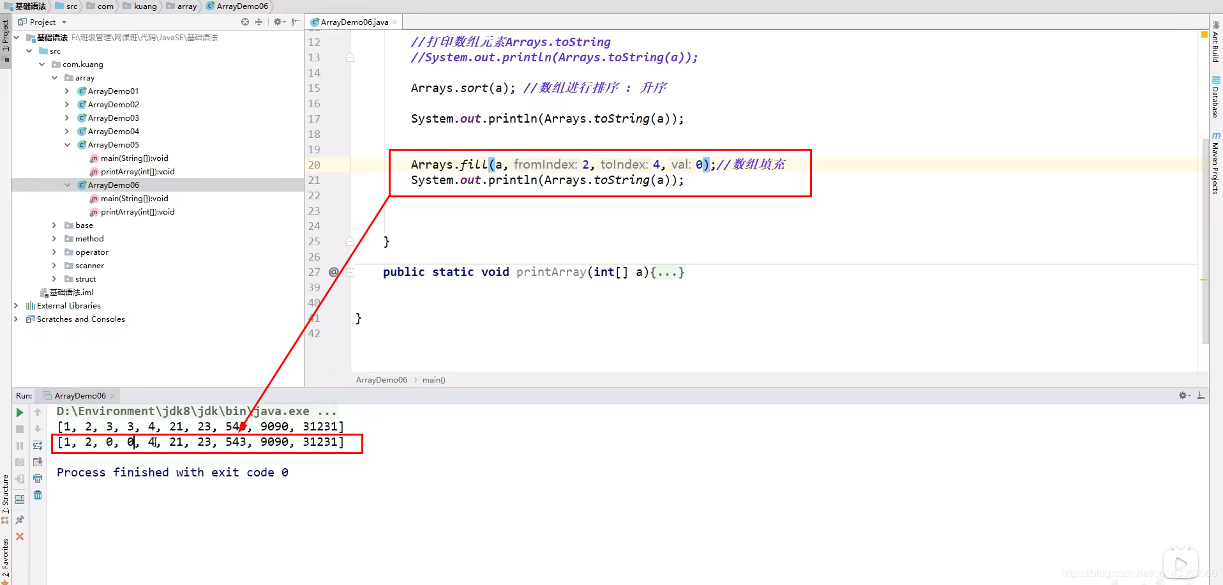This screenshot has width=1223, height=585.
Task: Click the restore layout icon in Run panel
Action: tap(20, 499)
